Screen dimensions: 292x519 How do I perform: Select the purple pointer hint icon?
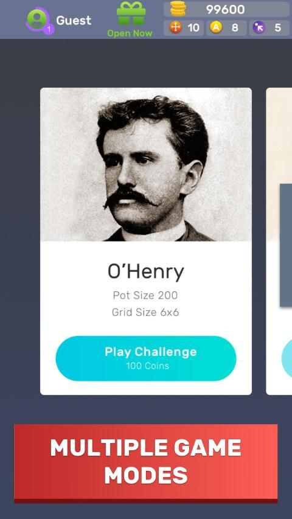[259, 27]
